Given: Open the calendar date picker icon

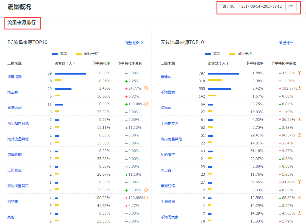Looking at the screenshot, I should coord(291,7).
